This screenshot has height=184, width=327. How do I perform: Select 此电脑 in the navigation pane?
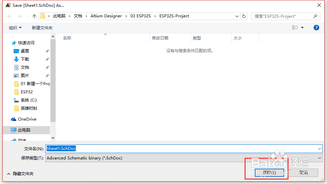(24, 130)
